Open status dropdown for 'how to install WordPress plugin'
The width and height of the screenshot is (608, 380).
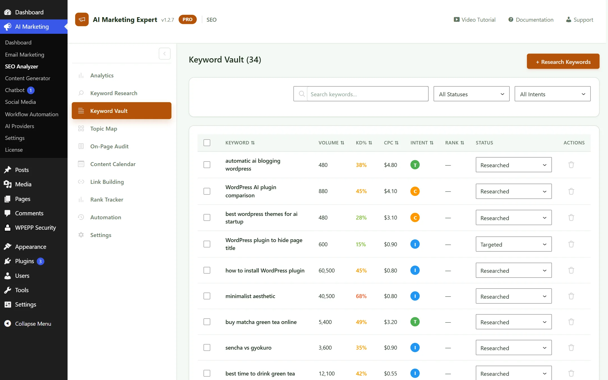514,270
